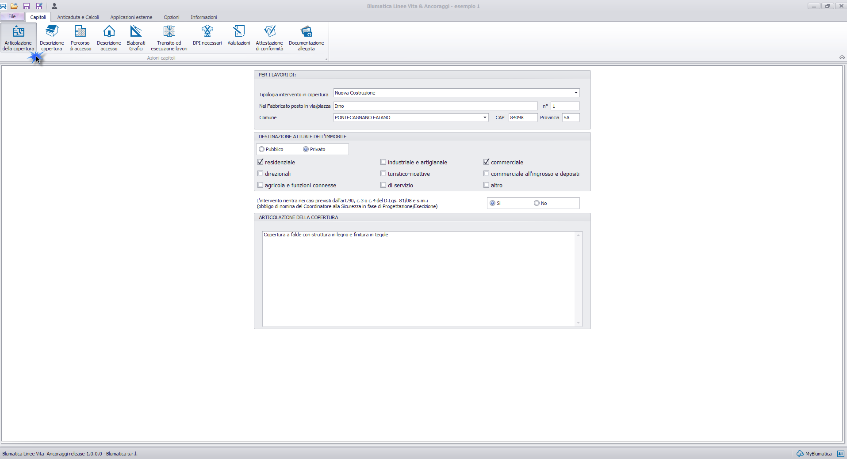The width and height of the screenshot is (847, 459).
Task: Collapse the ribbon with the chevron
Action: (842, 57)
